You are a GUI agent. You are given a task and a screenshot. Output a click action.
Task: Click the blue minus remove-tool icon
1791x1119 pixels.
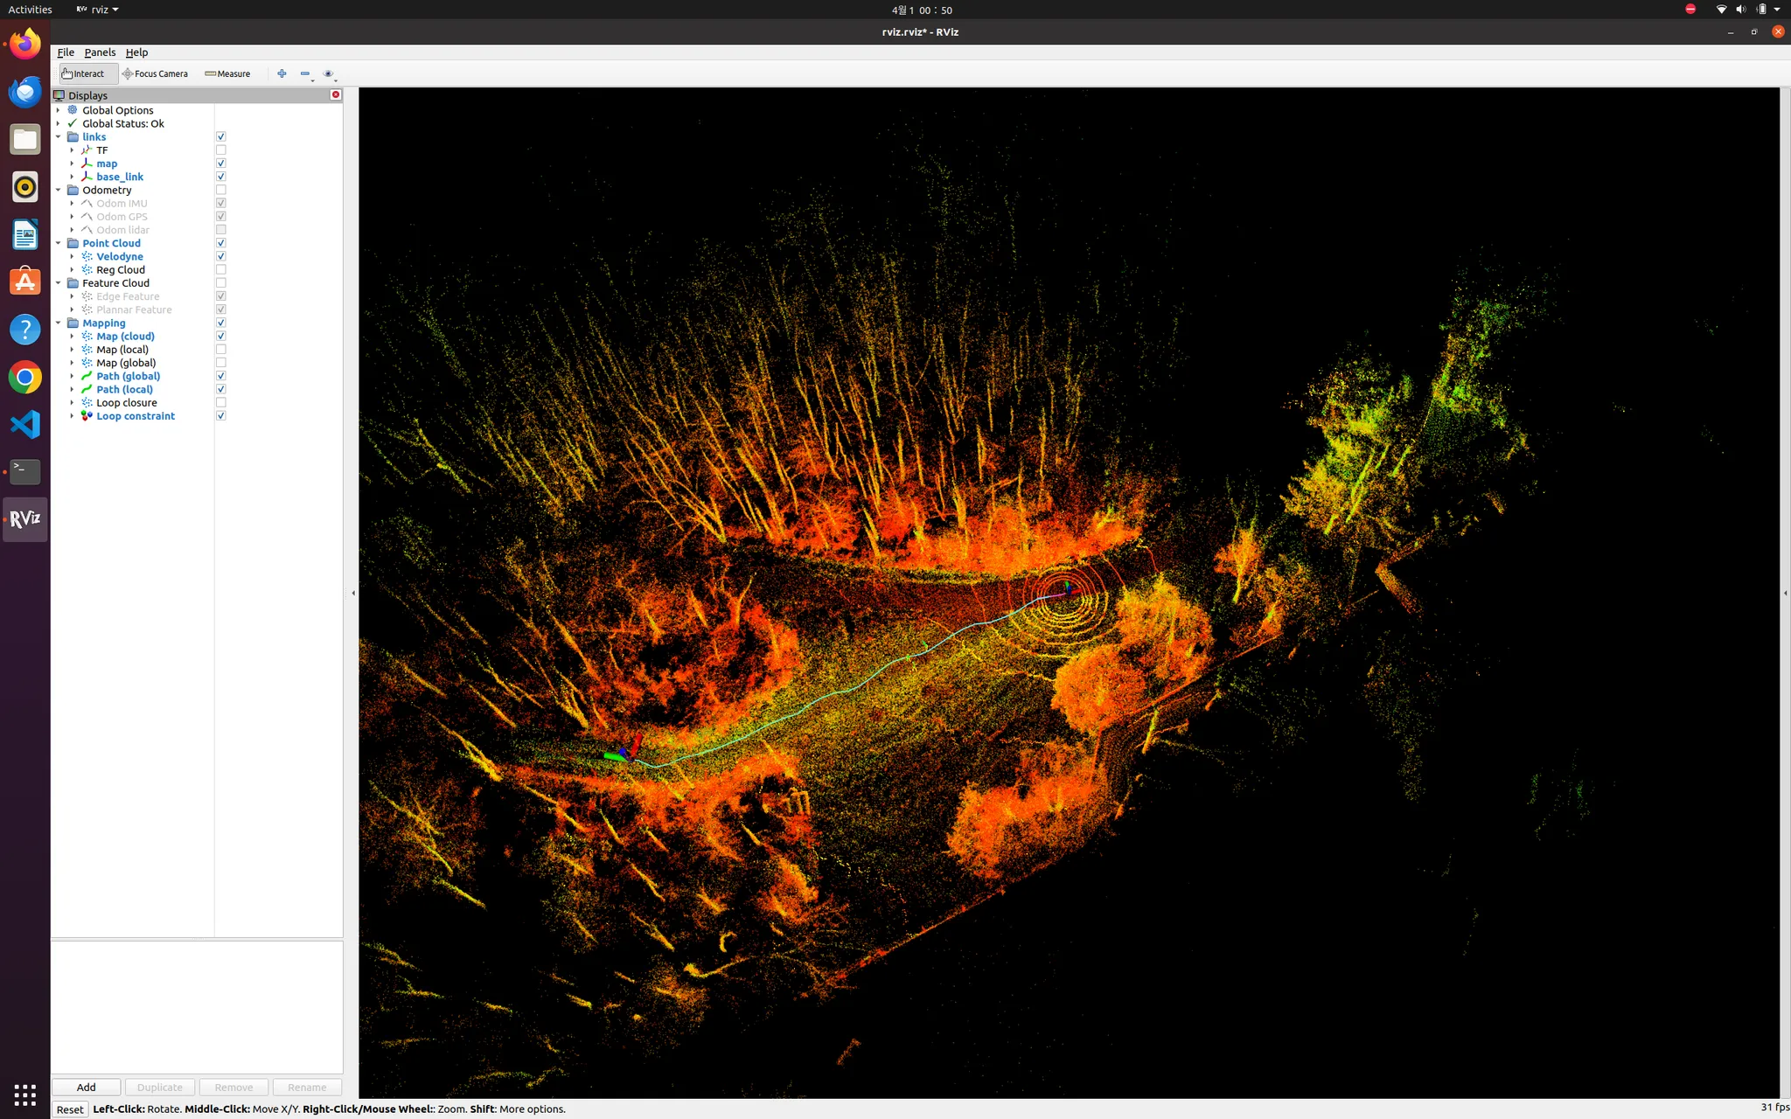pos(304,73)
